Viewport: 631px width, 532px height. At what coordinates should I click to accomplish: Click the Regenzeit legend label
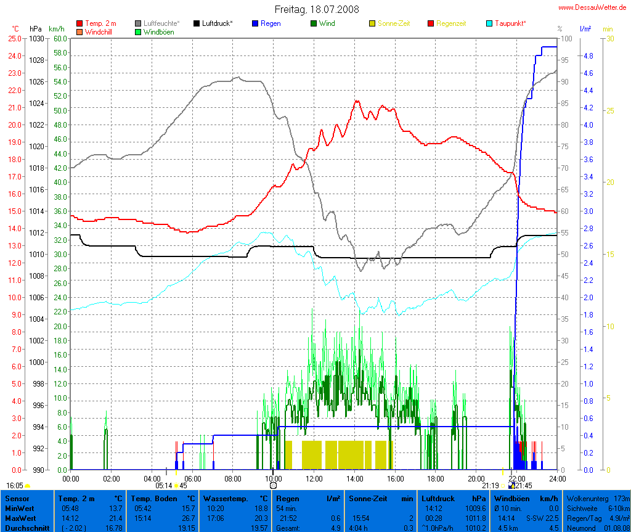[x=451, y=23]
